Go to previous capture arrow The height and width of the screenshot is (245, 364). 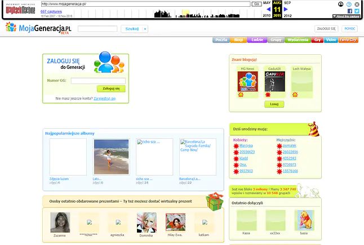[x=269, y=9]
